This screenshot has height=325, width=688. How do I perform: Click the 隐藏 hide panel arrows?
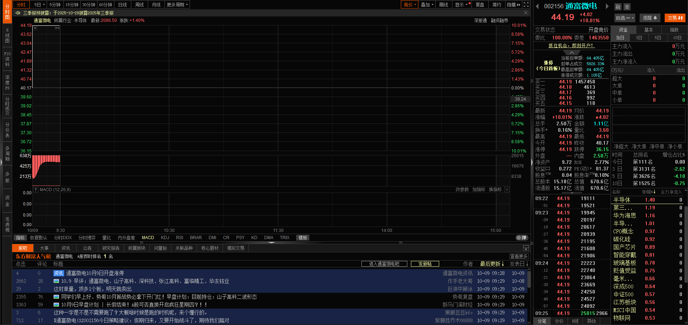pos(514,5)
